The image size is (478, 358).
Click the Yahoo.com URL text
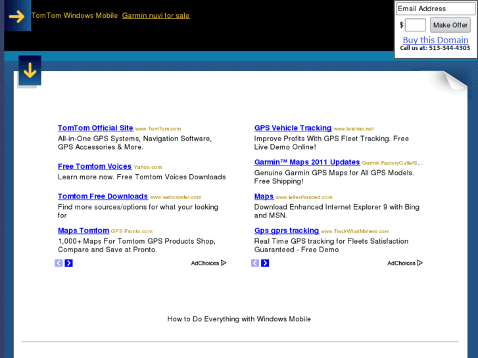(147, 168)
